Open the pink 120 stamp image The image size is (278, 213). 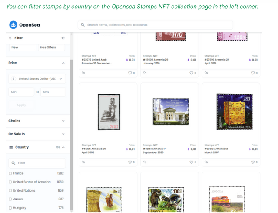click(232, 36)
